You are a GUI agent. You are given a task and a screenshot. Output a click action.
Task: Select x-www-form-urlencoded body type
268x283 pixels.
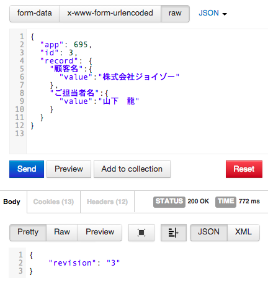pyautogui.click(x=110, y=13)
